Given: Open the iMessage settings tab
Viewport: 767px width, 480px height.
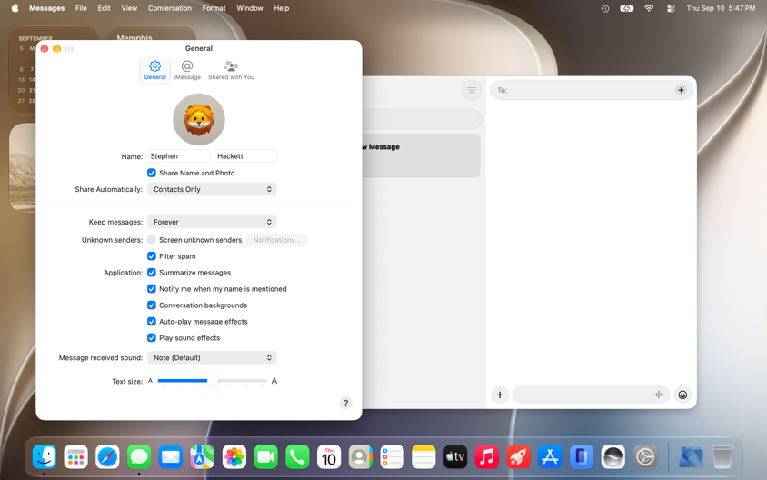Looking at the screenshot, I should point(187,70).
